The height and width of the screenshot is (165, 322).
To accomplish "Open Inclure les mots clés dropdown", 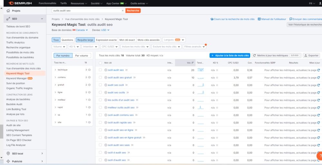I will (135, 47).
